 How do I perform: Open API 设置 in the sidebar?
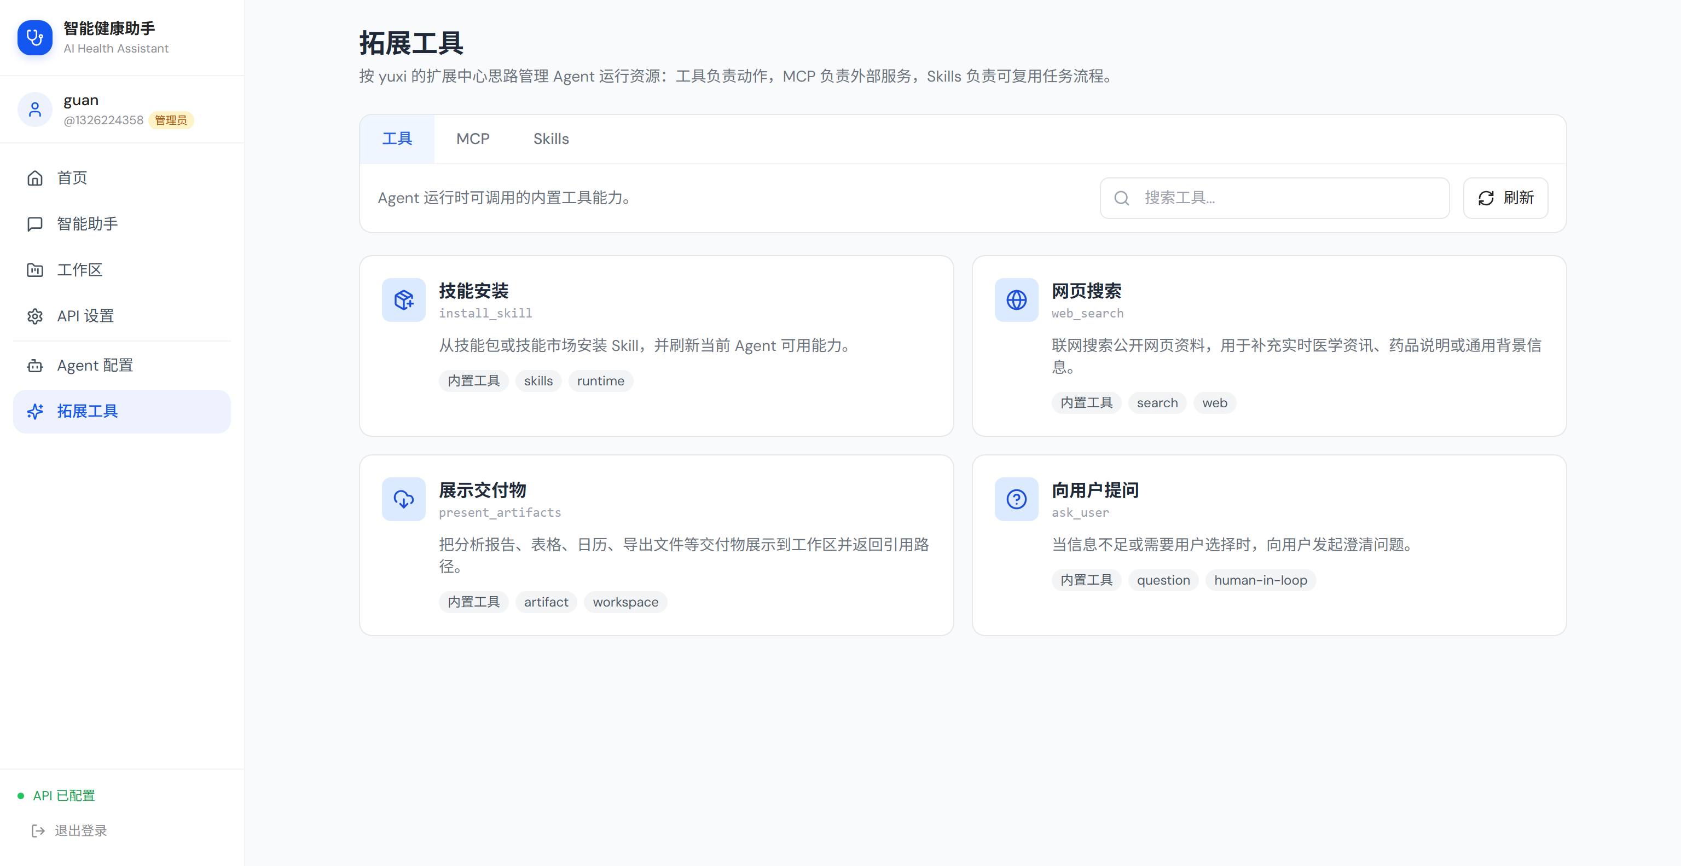[x=122, y=316]
